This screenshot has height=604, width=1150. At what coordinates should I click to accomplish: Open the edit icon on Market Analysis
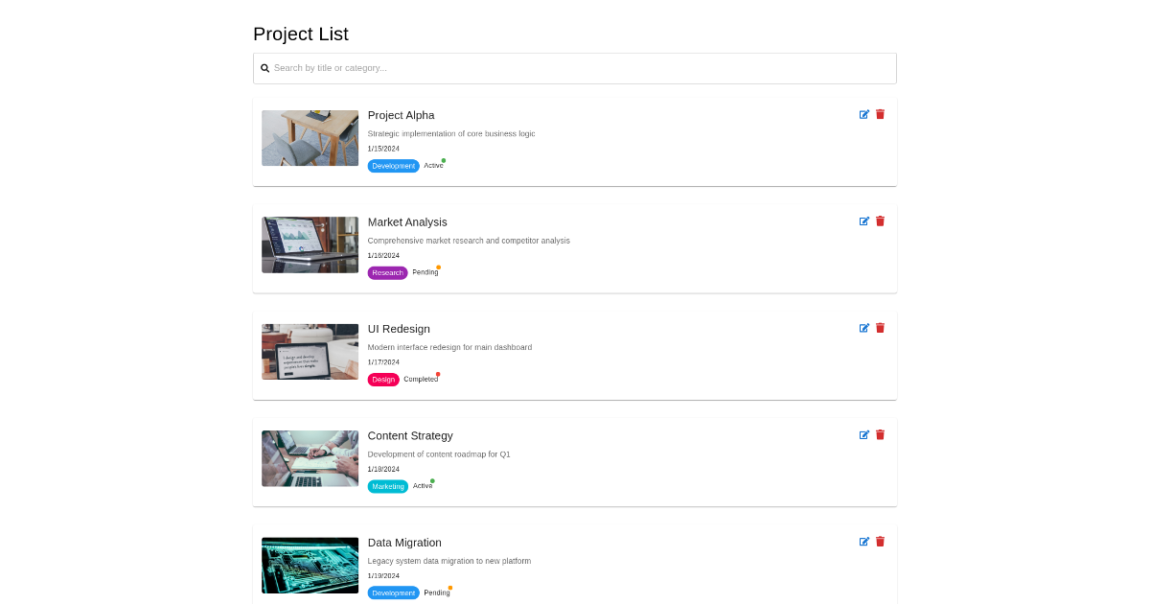pos(863,221)
